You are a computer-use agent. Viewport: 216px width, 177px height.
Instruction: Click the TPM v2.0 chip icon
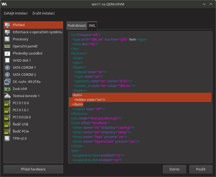[x=7, y=139]
